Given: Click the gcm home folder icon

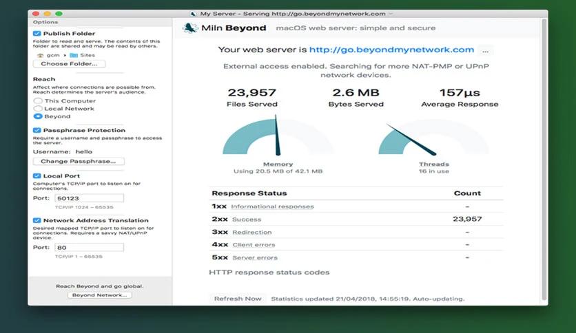Looking at the screenshot, I should [x=40, y=55].
